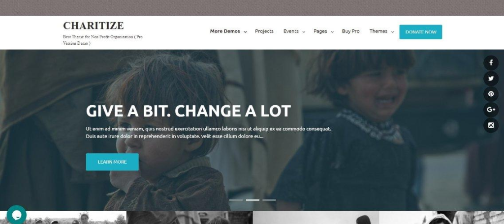
Task: Expand the Themes submenu chevron
Action: click(392, 32)
